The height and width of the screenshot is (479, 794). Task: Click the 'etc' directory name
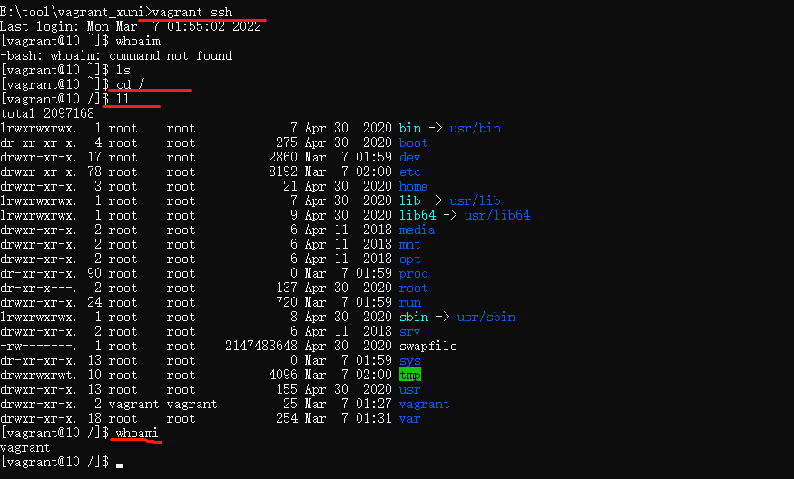tap(409, 171)
